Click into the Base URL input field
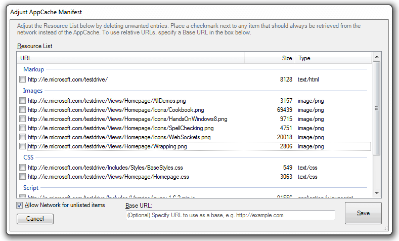This screenshot has height=241, width=399. point(230,215)
